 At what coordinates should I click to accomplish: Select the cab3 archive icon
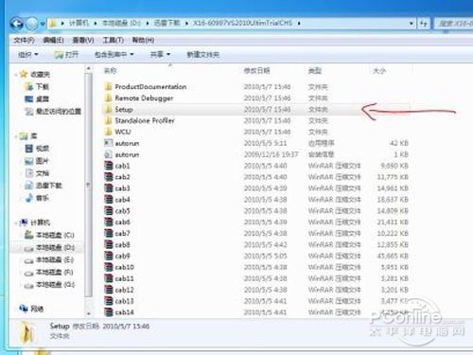click(x=108, y=188)
